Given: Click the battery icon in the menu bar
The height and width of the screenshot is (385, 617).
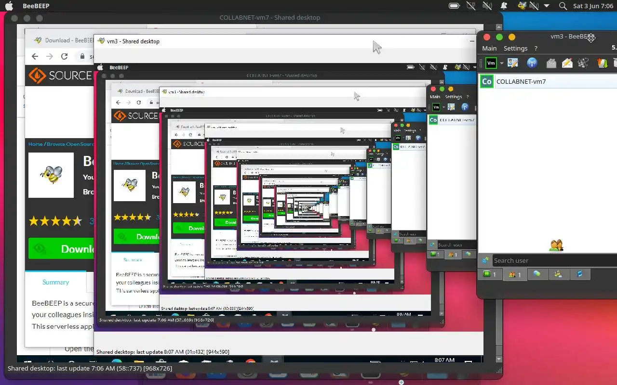Looking at the screenshot, I should point(454,6).
